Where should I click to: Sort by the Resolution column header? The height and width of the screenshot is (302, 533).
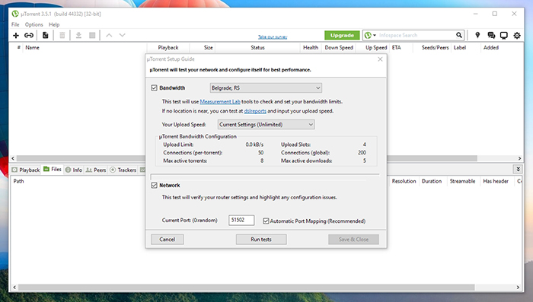(x=404, y=181)
